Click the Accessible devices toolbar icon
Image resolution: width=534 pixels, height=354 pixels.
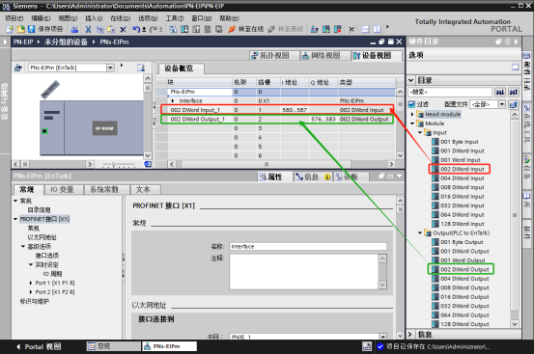tap(314, 29)
